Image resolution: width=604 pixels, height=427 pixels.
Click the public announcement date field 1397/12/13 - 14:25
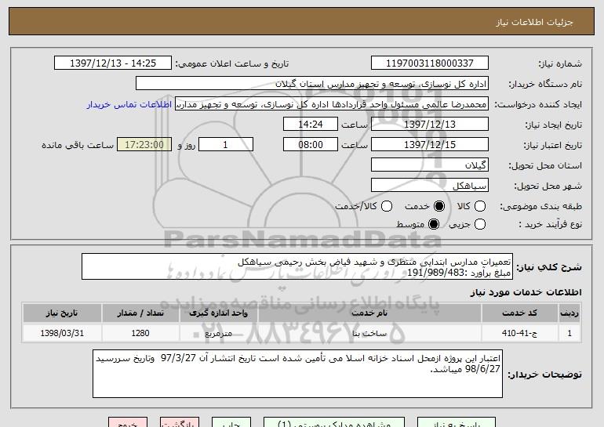pos(113,63)
